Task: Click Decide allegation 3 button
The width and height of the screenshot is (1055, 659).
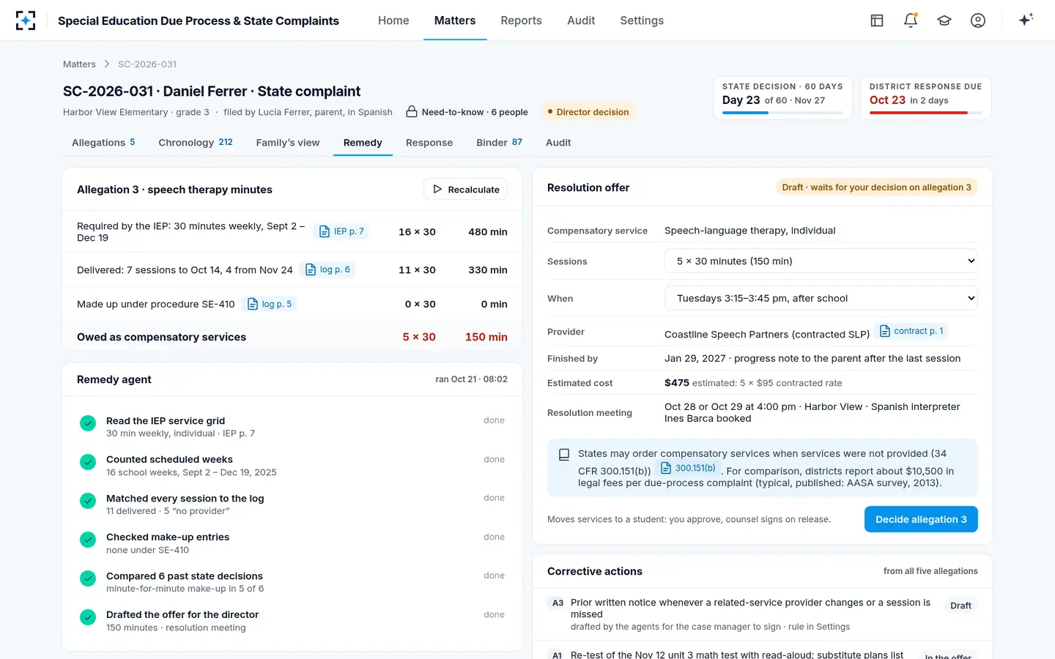Action: click(x=921, y=519)
